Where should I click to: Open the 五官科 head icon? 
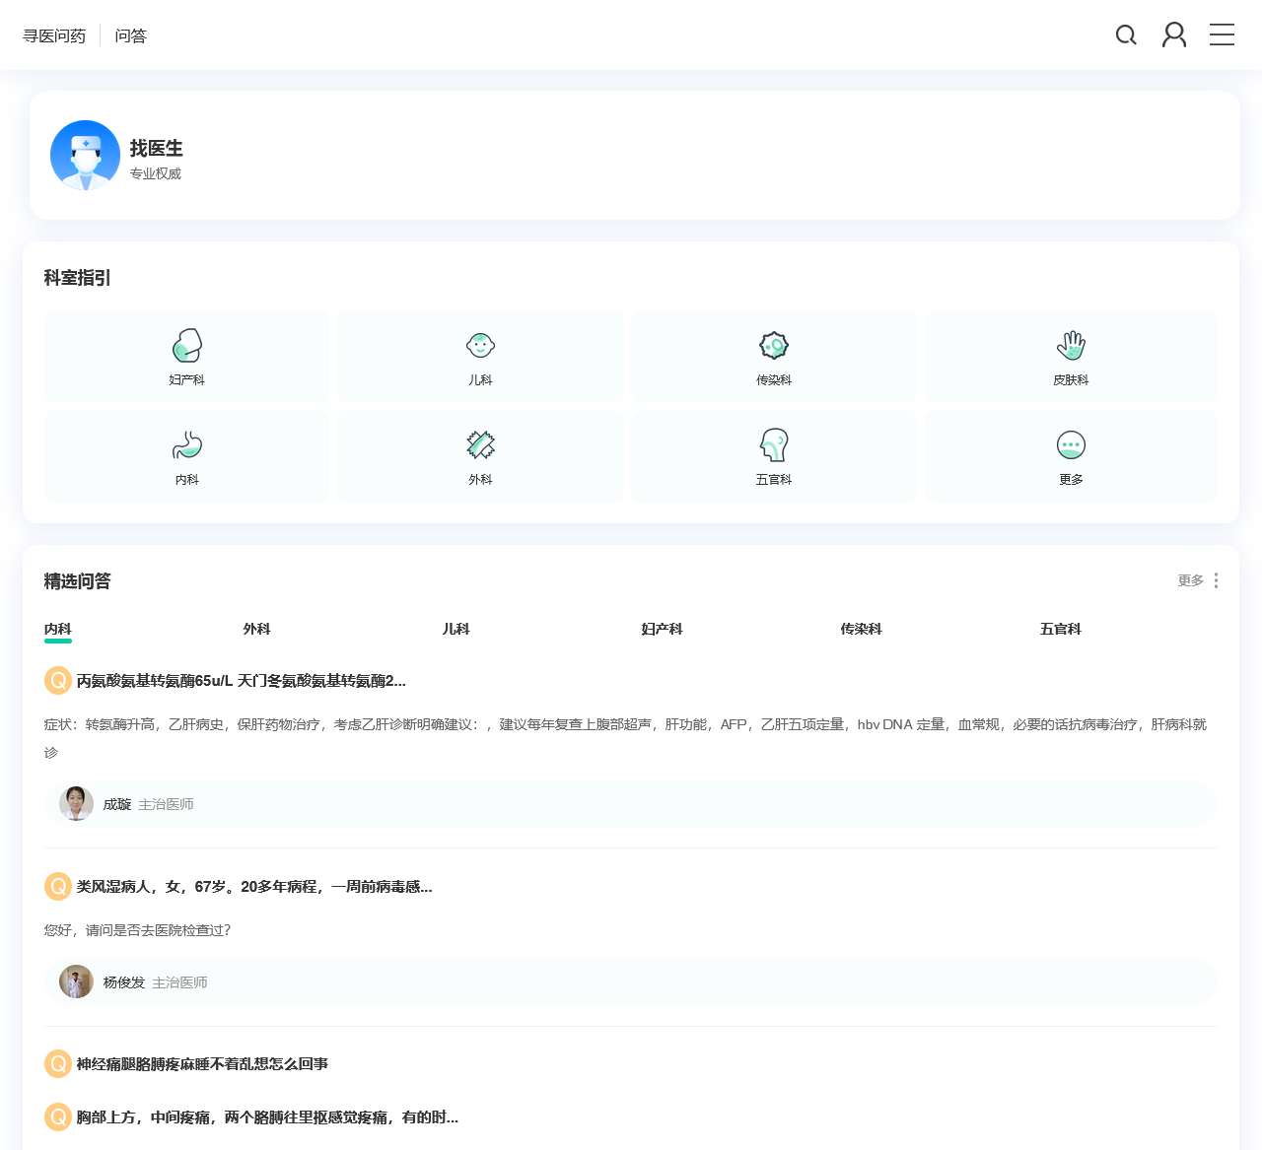pos(774,446)
